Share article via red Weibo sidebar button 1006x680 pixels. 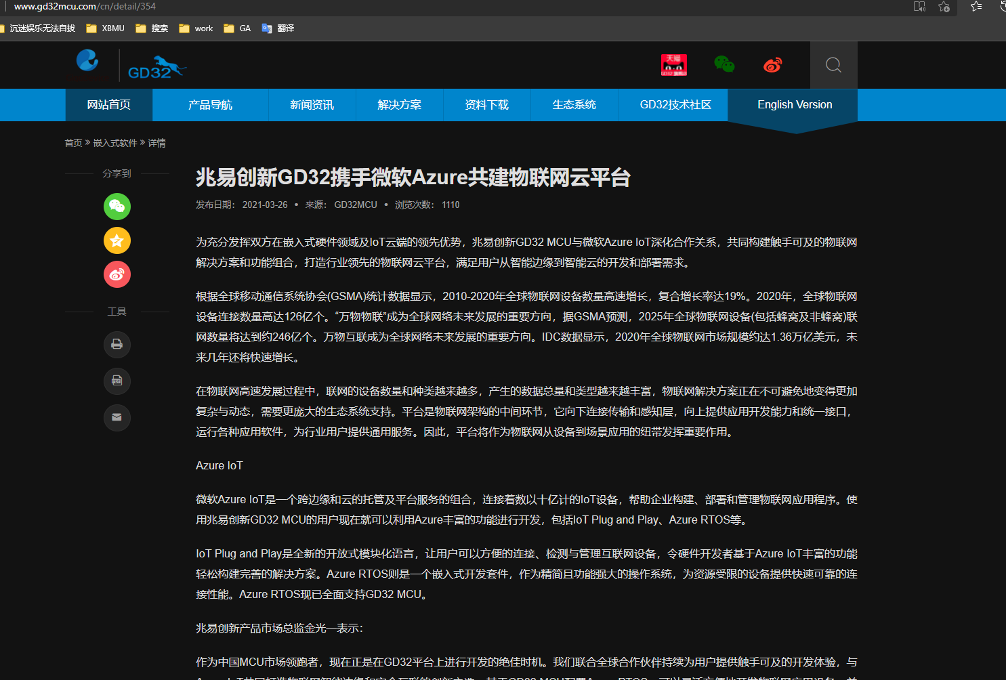pos(117,274)
